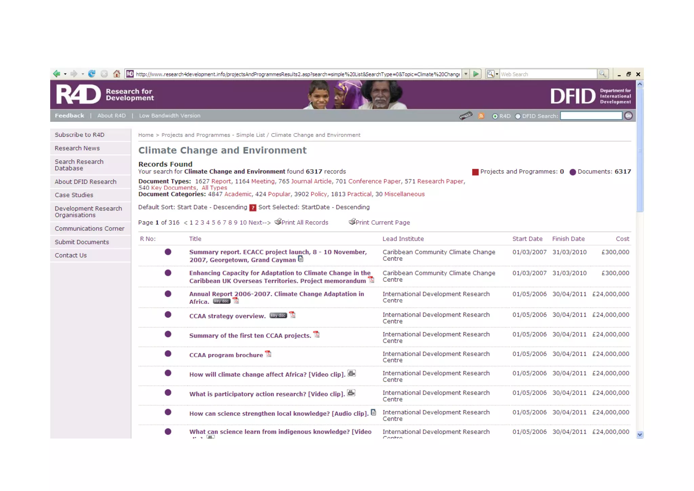Open Case Studies sidebar item
Image resolution: width=694 pixels, height=491 pixels.
click(90, 195)
